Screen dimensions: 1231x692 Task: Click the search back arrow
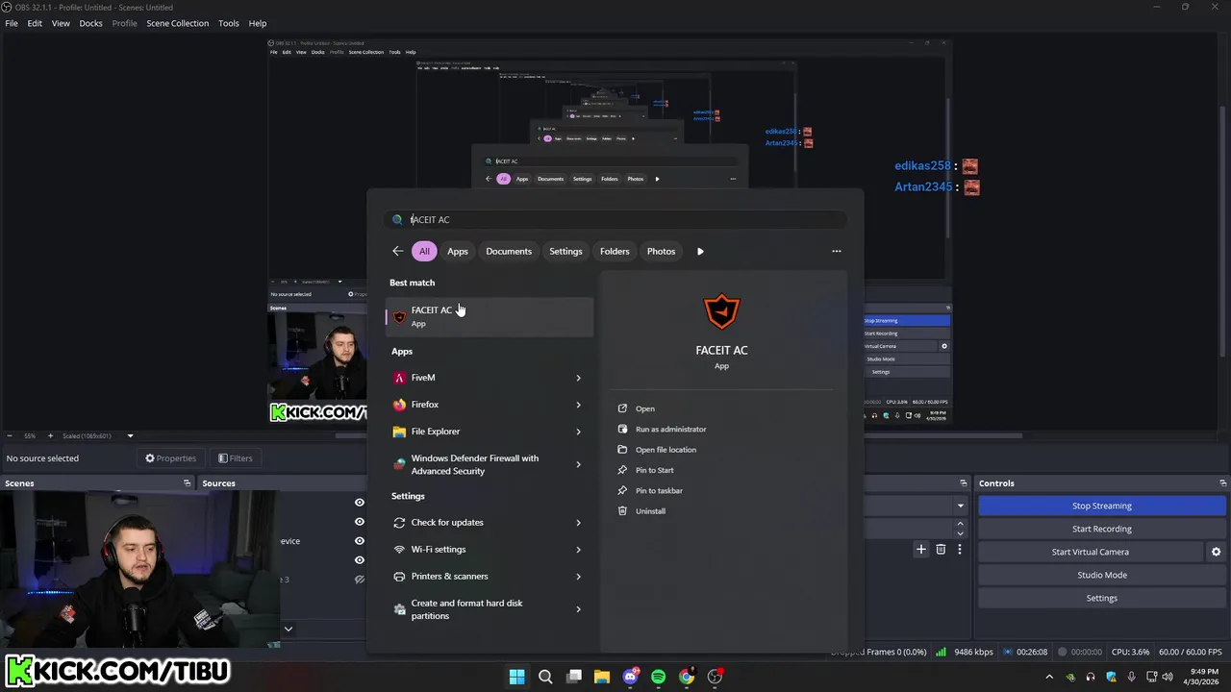pos(398,251)
